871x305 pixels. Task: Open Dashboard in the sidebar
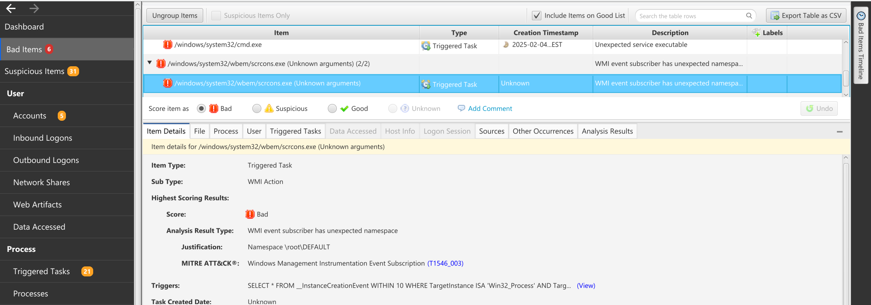[x=67, y=27]
